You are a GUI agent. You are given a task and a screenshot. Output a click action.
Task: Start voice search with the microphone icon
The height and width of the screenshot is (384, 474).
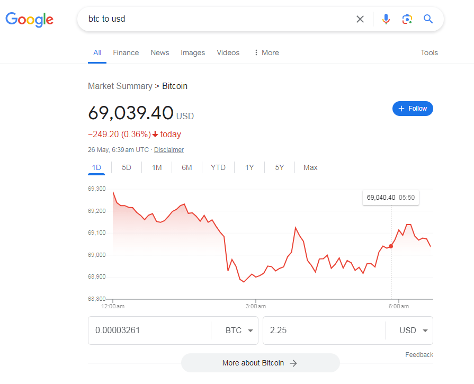point(386,19)
